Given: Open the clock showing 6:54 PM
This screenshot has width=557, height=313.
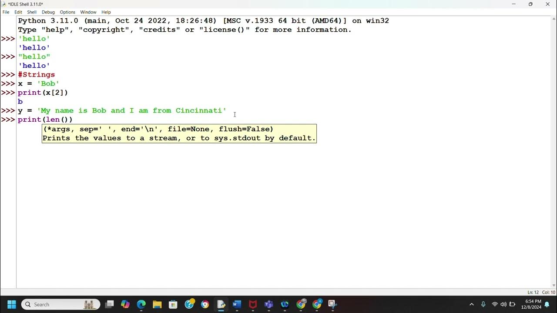Looking at the screenshot, I should click(531, 304).
